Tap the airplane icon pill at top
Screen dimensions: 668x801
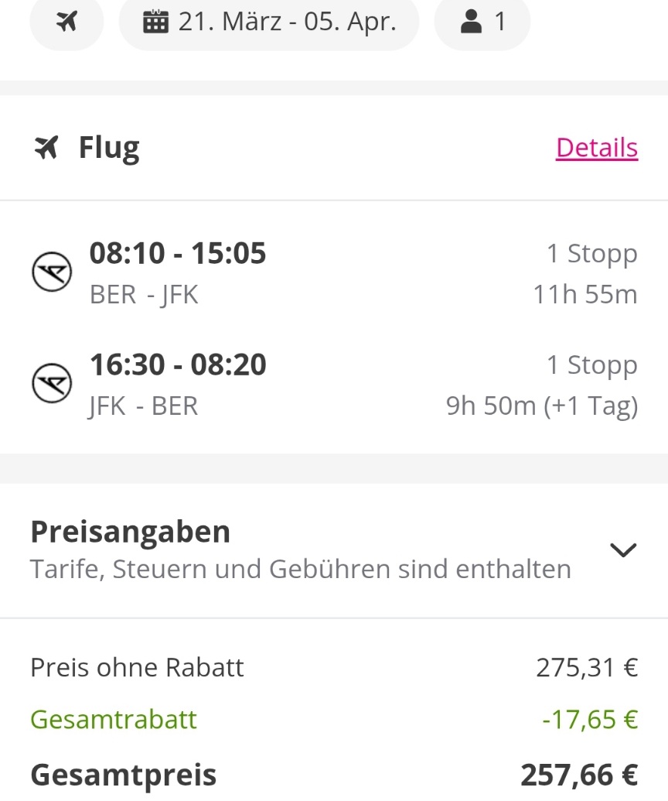click(66, 22)
